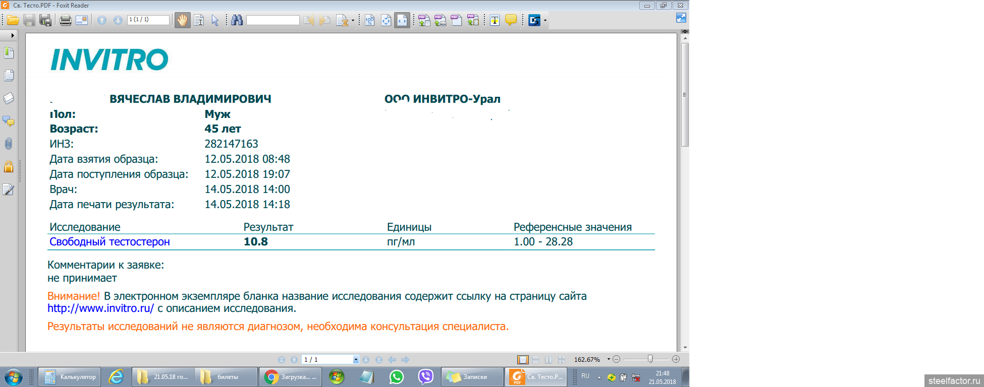This screenshot has height=387, width=984.
Task: Click the Open file folder icon
Action: pos(13,20)
